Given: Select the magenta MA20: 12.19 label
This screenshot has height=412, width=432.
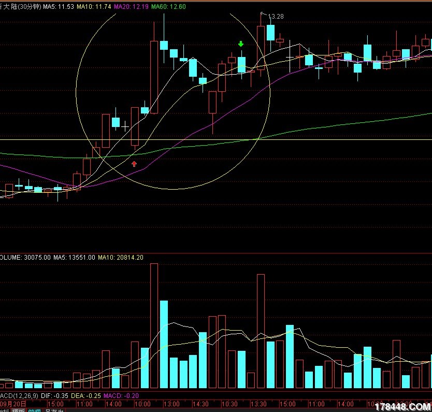Looking at the screenshot, I should [131, 7].
